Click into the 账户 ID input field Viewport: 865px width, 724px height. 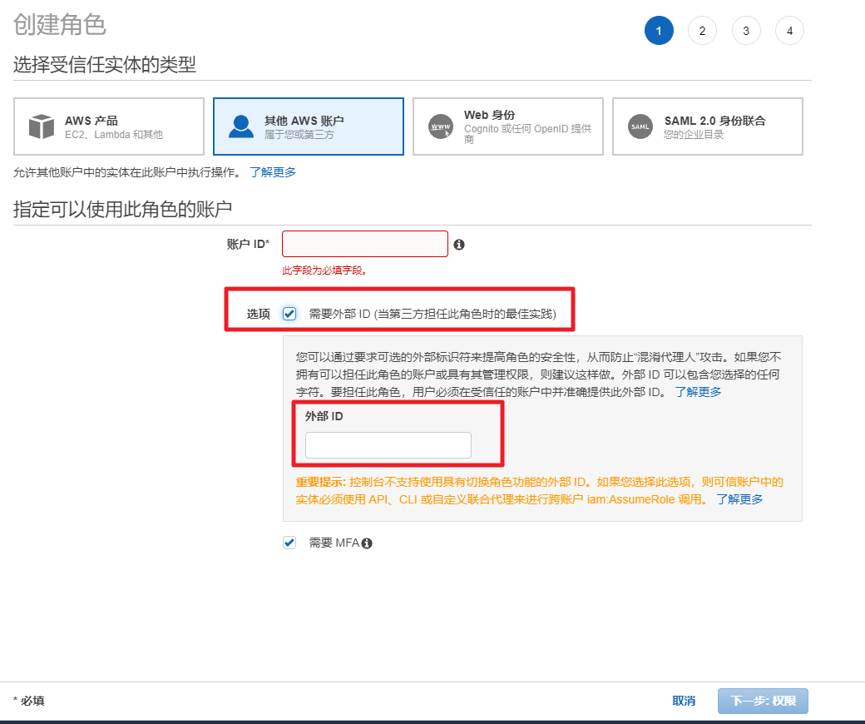point(365,244)
